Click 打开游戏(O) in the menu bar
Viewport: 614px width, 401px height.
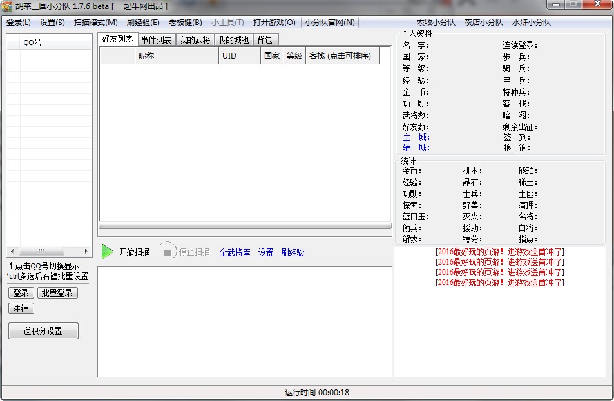273,21
